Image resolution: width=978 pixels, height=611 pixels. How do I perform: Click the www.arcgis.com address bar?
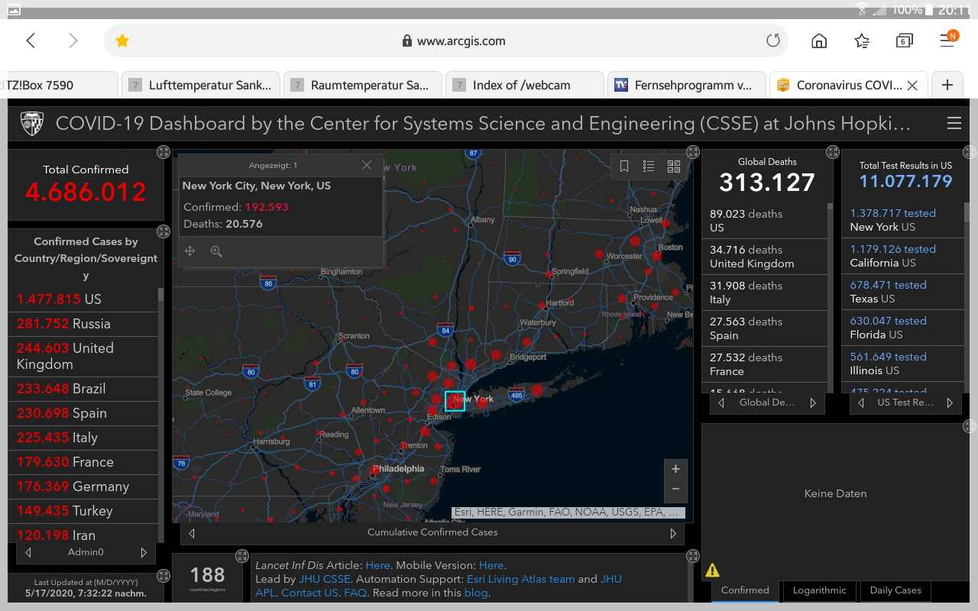pos(446,41)
